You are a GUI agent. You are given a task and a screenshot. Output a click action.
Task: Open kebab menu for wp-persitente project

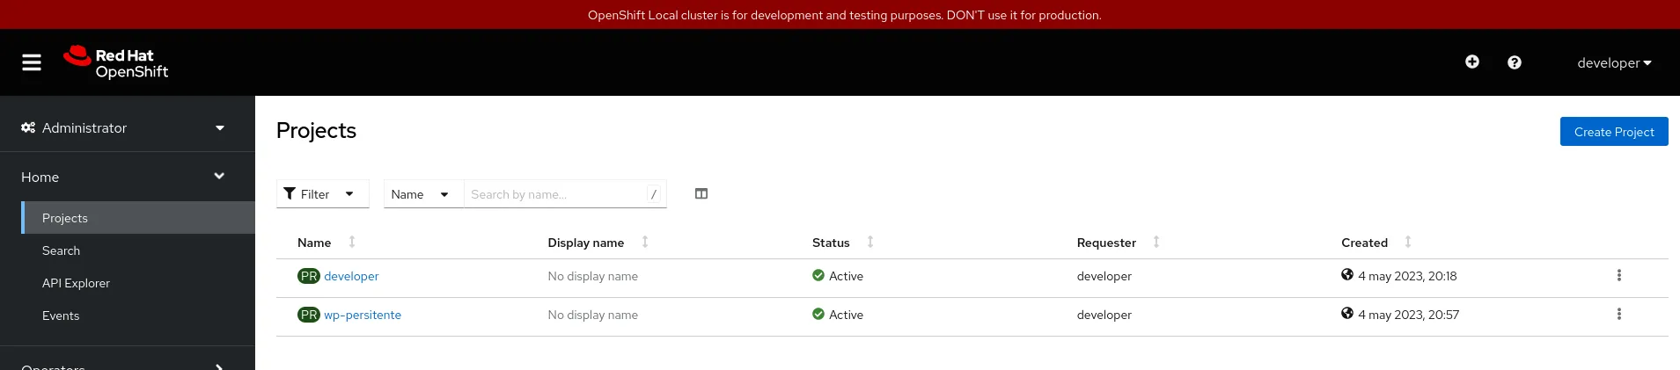(1618, 315)
